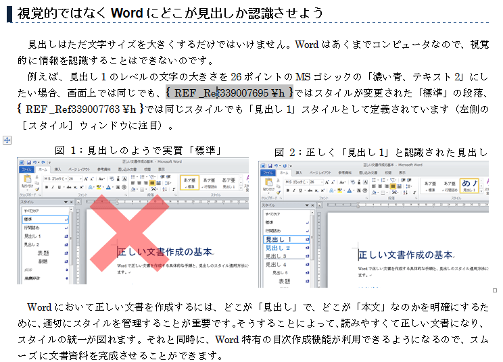Click the highlighted REF _Ref339007695 field code
503x362 pixels.
(229, 93)
